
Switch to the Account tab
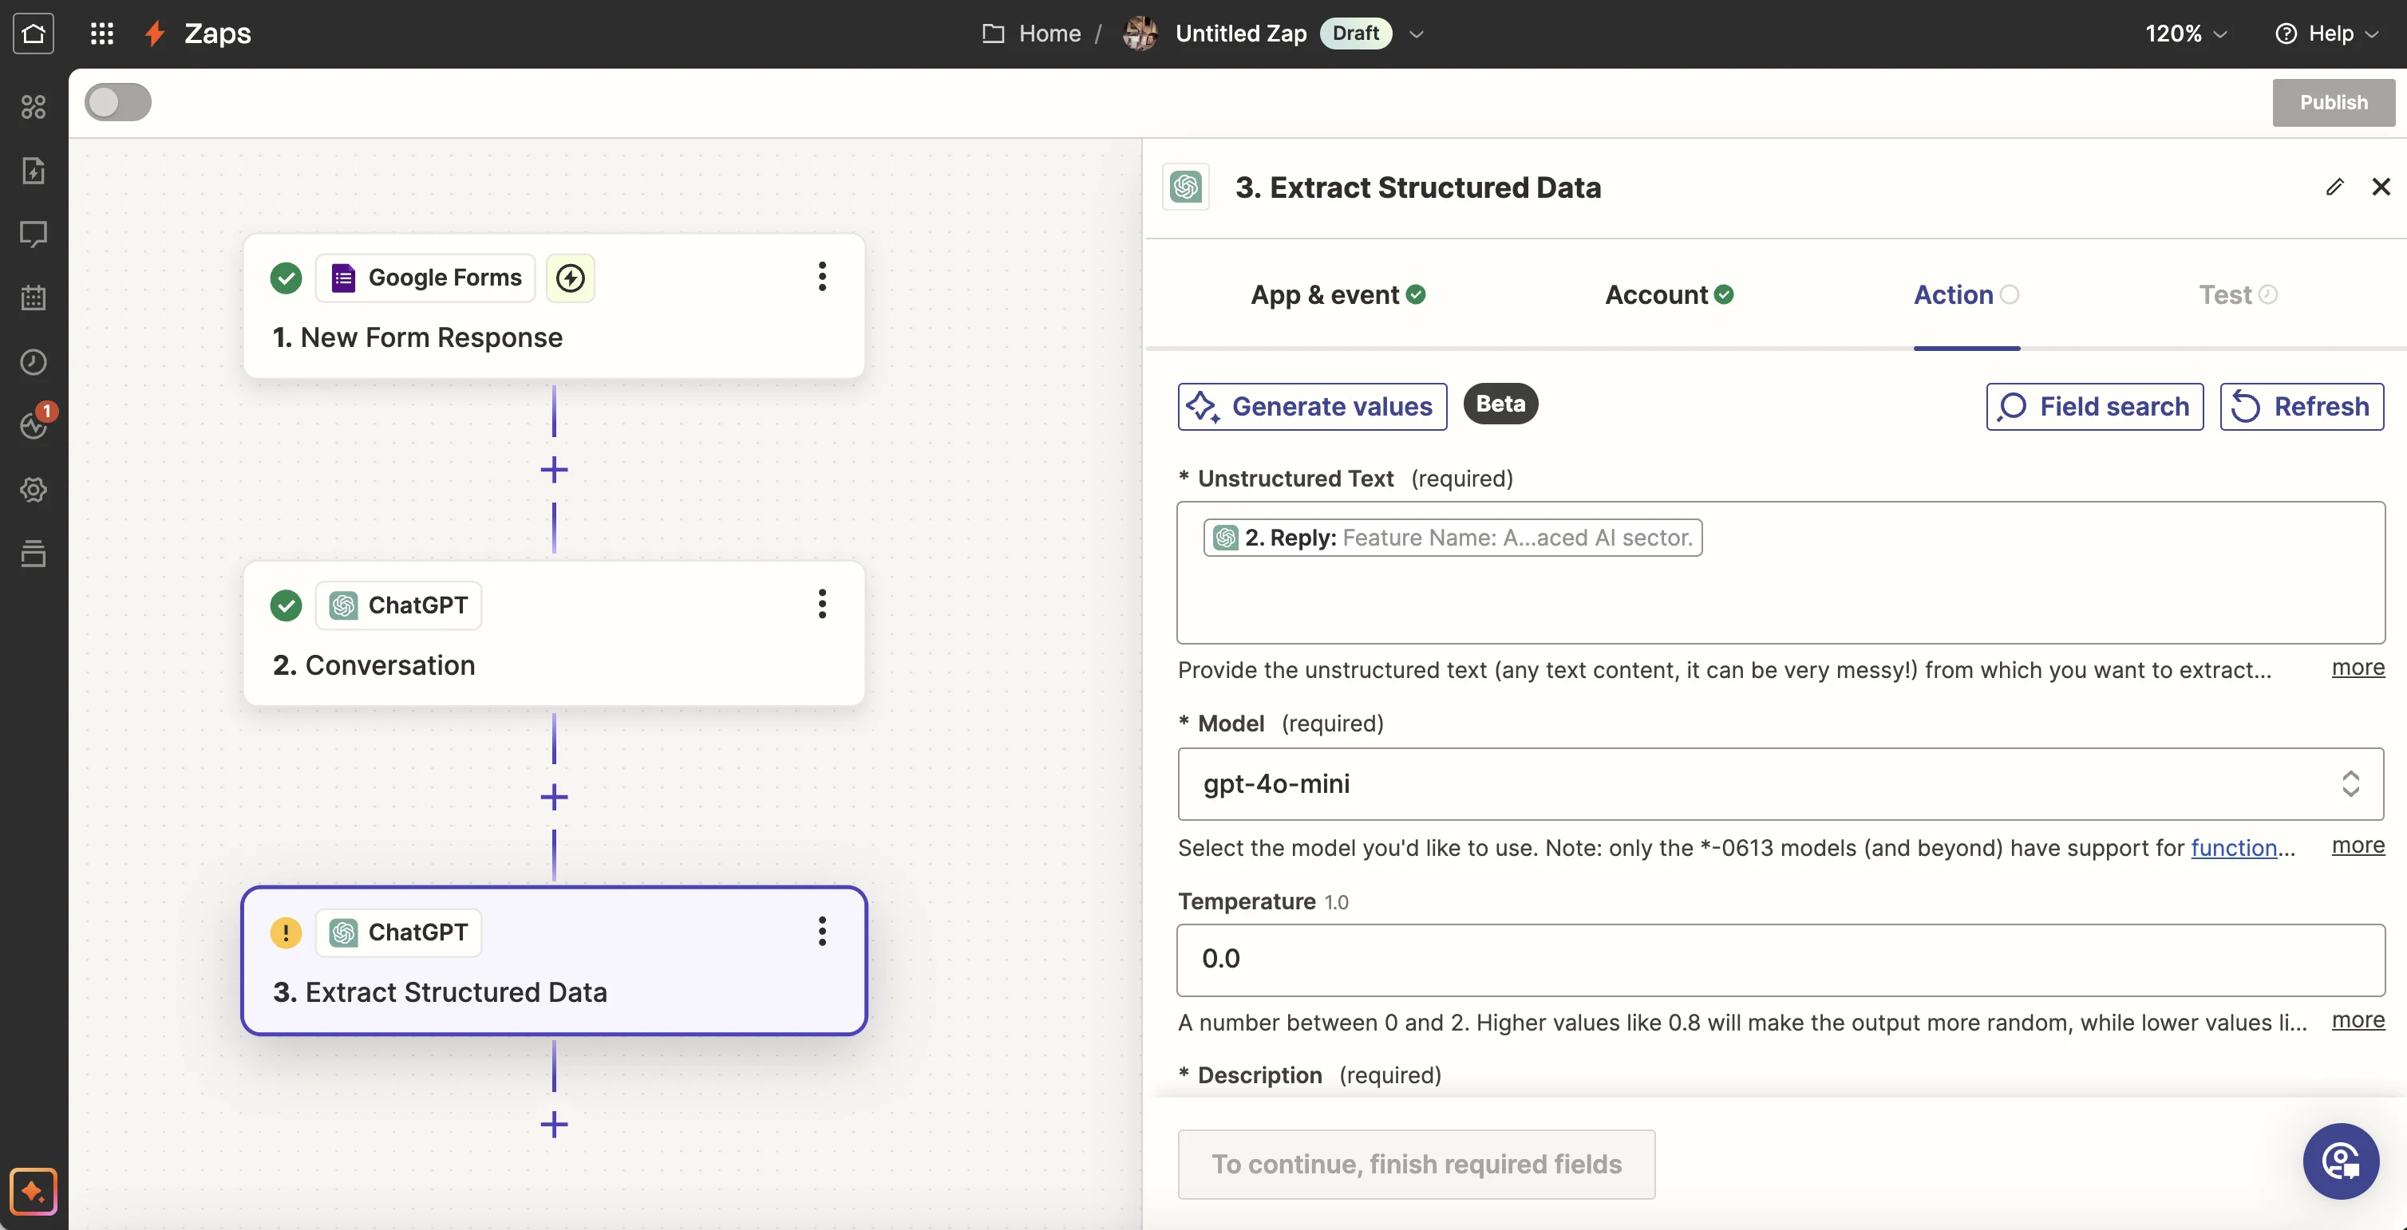pyautogui.click(x=1668, y=295)
